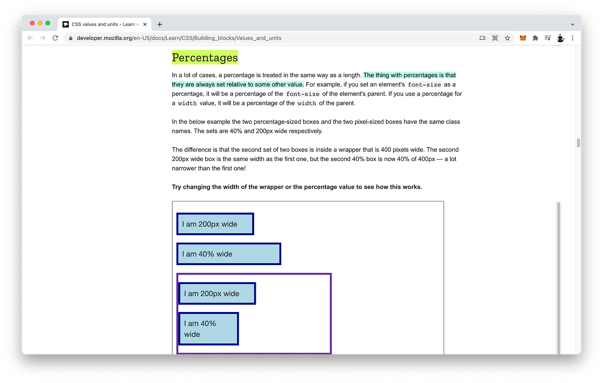Image resolution: width=603 pixels, height=383 pixels.
Task: Open the Chrome profile dropdown menu
Action: pos(560,38)
